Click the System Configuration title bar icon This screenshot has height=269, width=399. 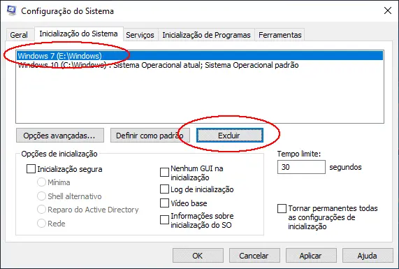11,10
